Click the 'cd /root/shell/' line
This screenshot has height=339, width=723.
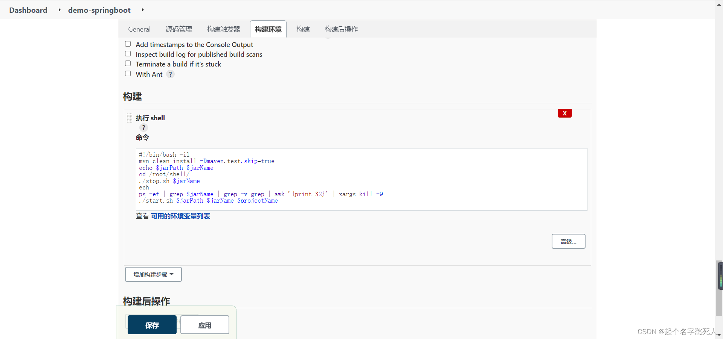(x=164, y=174)
